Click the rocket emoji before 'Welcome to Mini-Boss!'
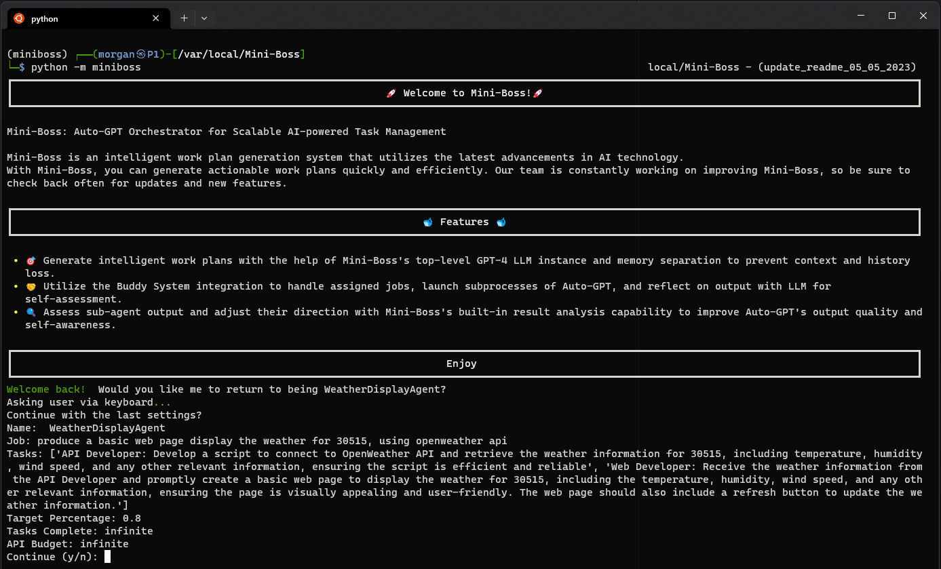 tap(391, 94)
